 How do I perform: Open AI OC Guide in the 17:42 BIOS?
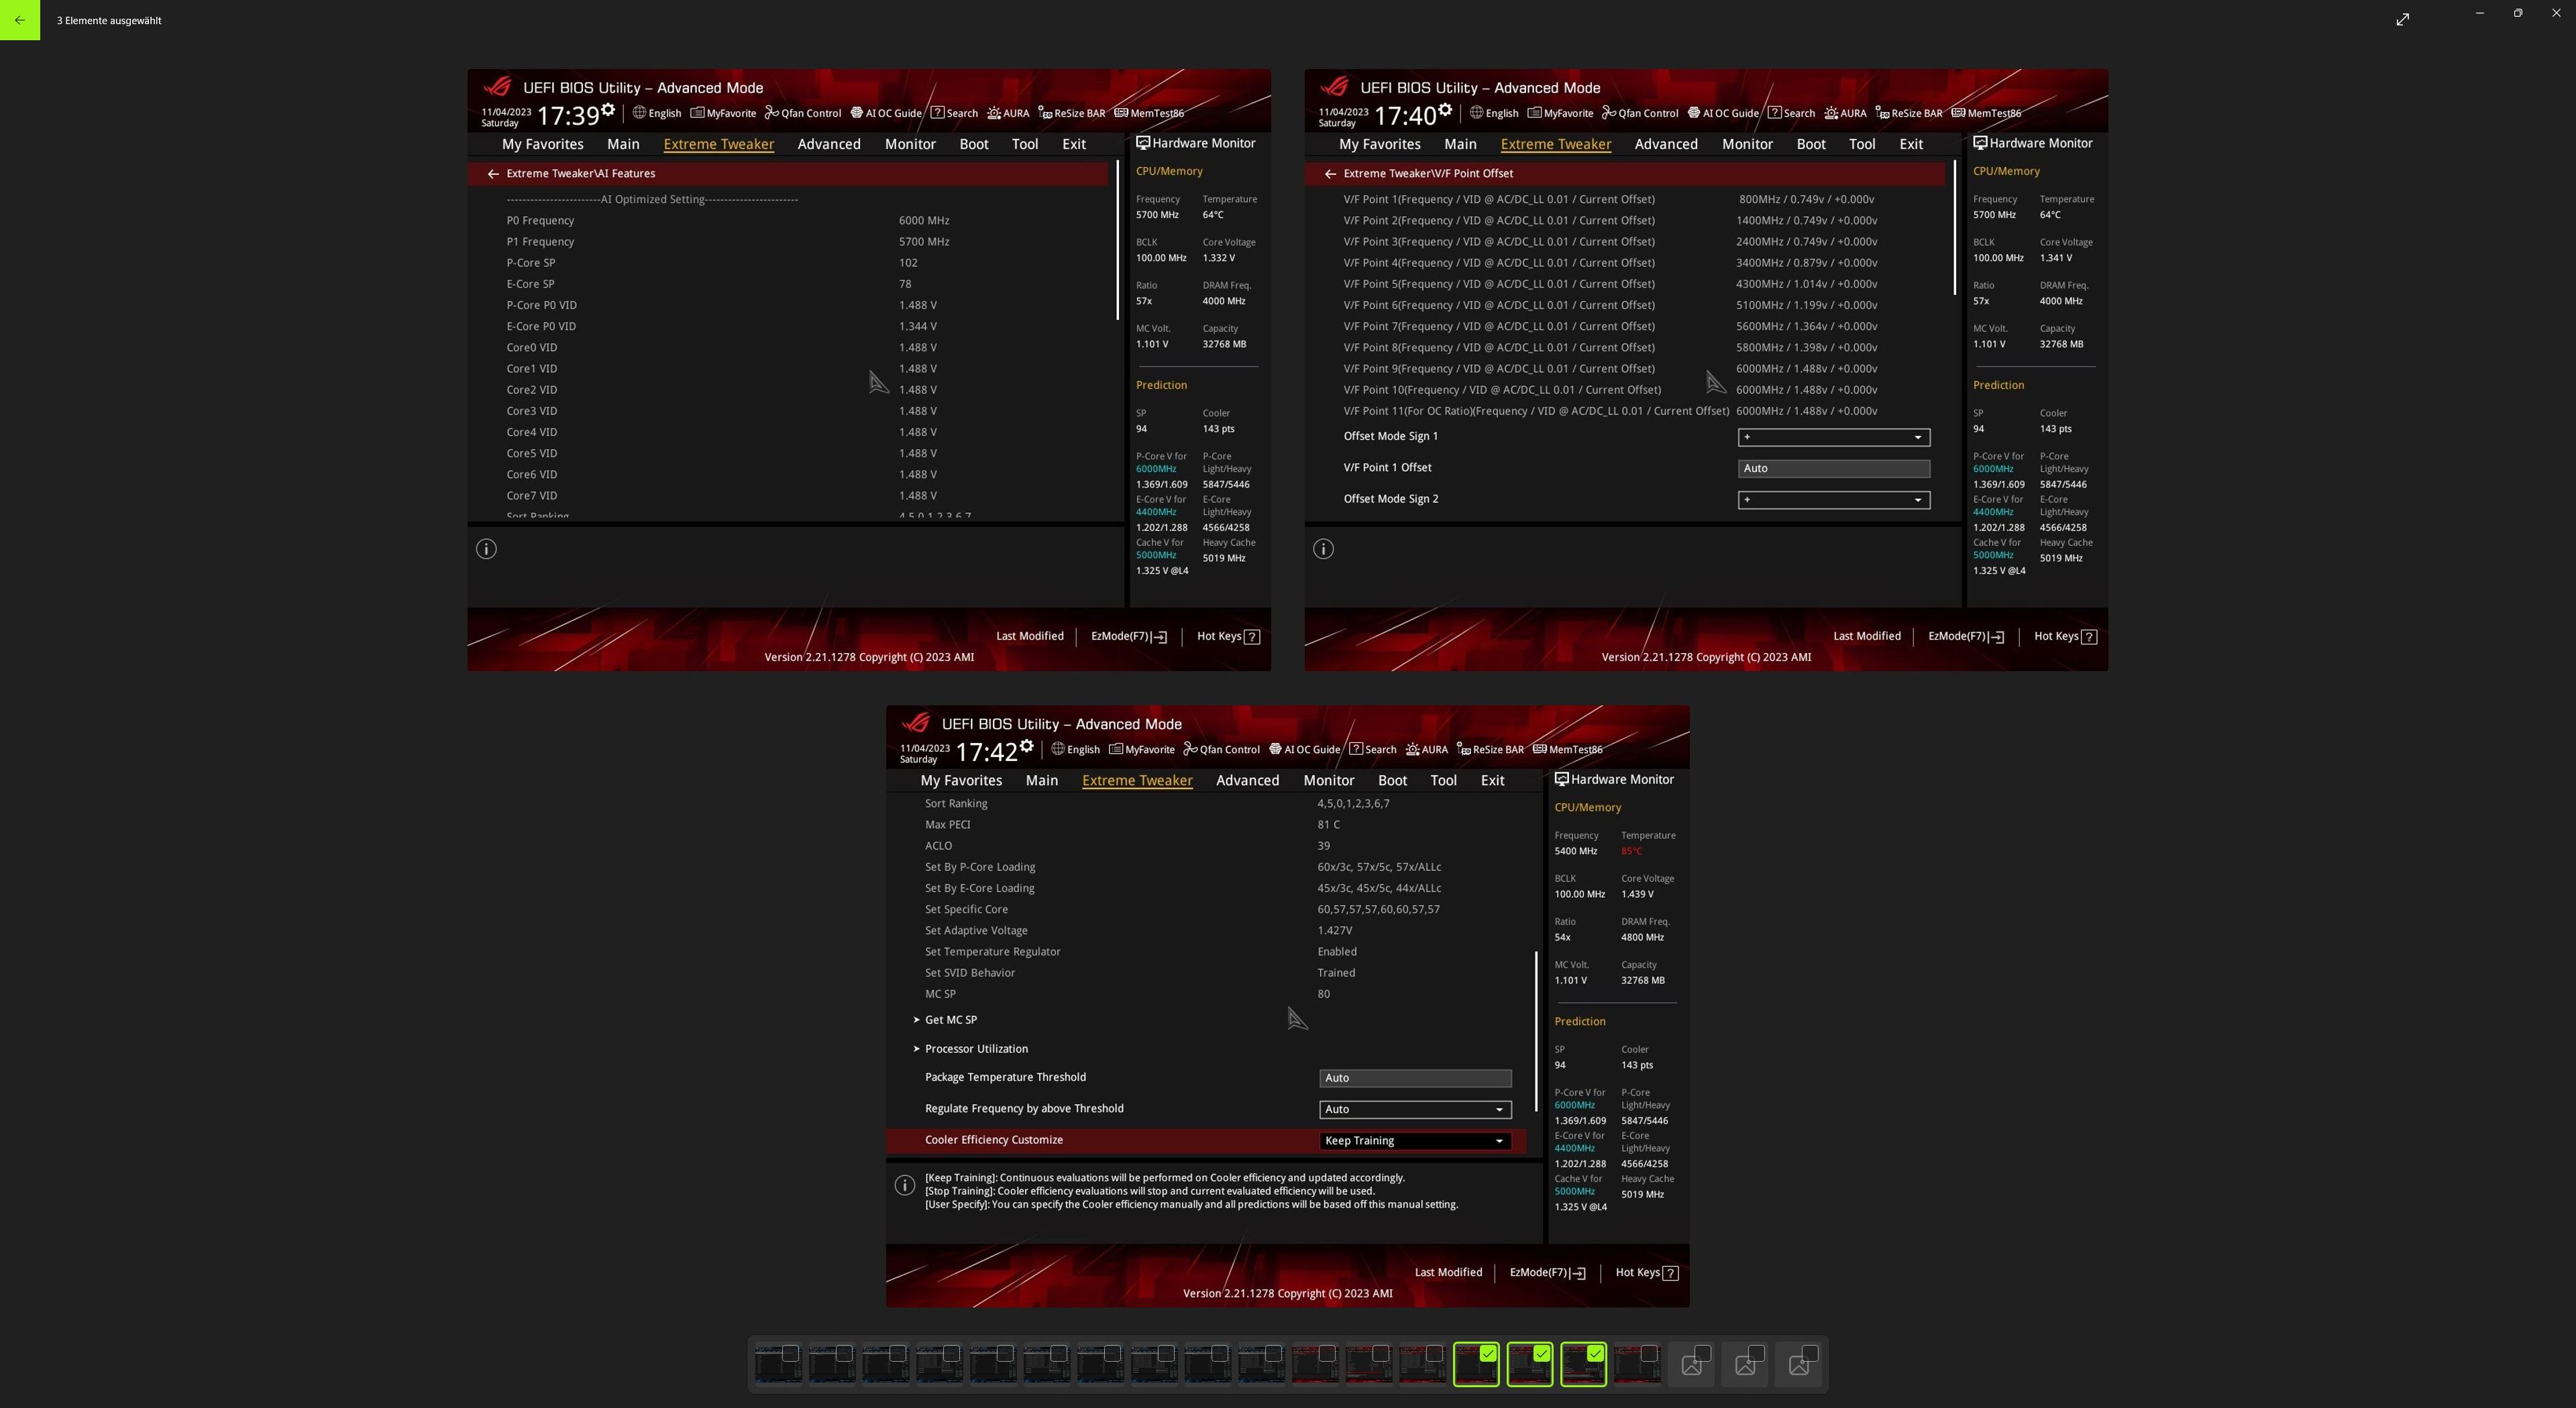click(x=1304, y=750)
